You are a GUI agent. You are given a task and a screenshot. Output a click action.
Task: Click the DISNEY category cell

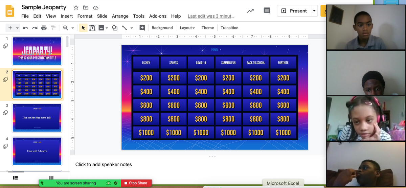[x=146, y=63]
